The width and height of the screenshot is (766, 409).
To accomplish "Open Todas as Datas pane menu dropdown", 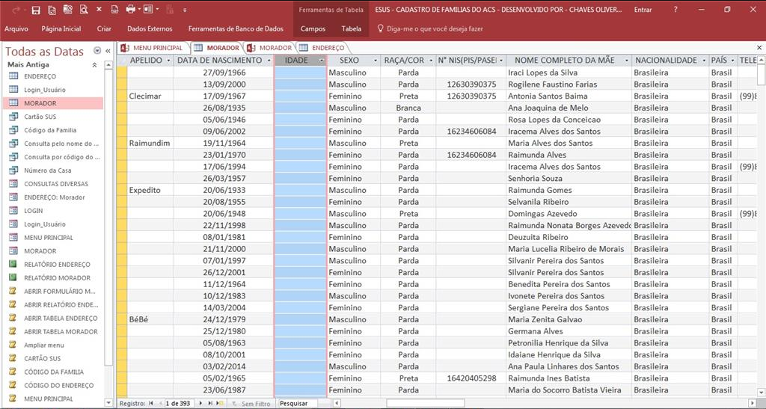I will [x=97, y=51].
